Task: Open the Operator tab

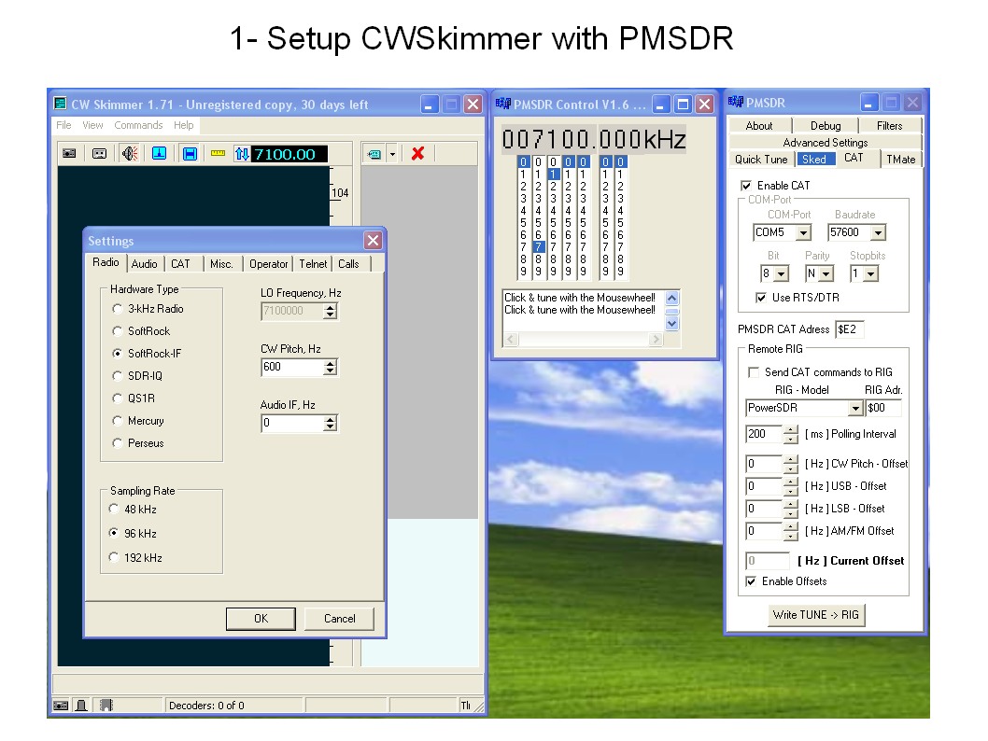Action: [268, 264]
